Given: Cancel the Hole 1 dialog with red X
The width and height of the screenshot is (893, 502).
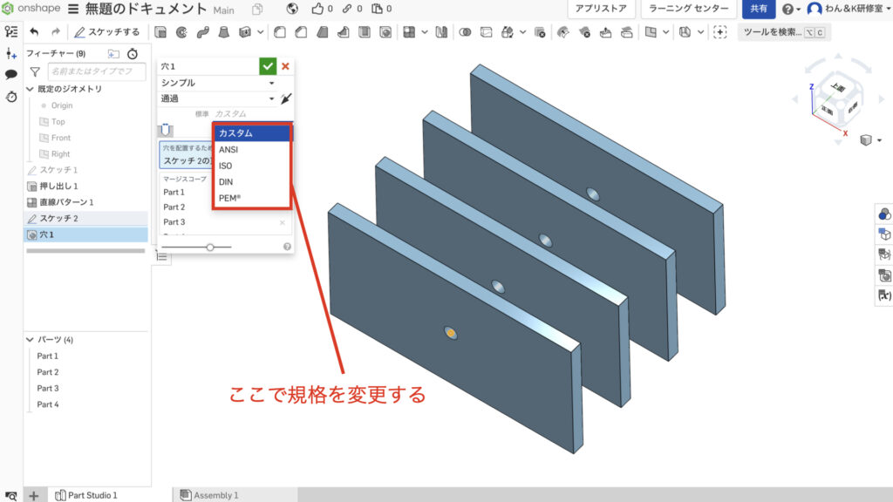Looking at the screenshot, I should tap(285, 66).
